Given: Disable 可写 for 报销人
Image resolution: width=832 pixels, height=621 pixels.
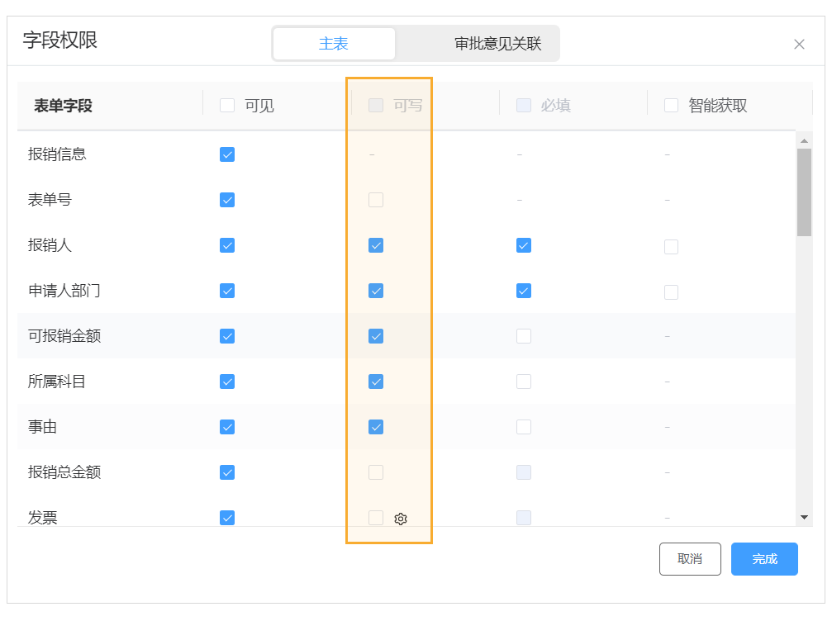Looking at the screenshot, I should click(x=375, y=245).
